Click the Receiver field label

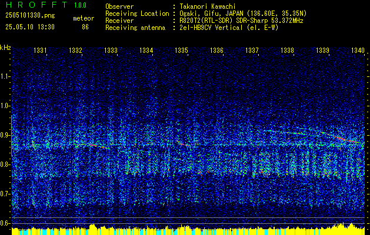pyautogui.click(x=119, y=21)
